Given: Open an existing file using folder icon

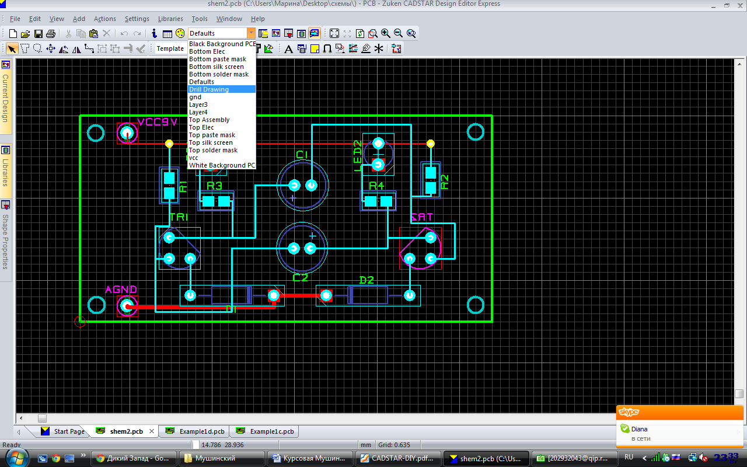Looking at the screenshot, I should [26, 33].
